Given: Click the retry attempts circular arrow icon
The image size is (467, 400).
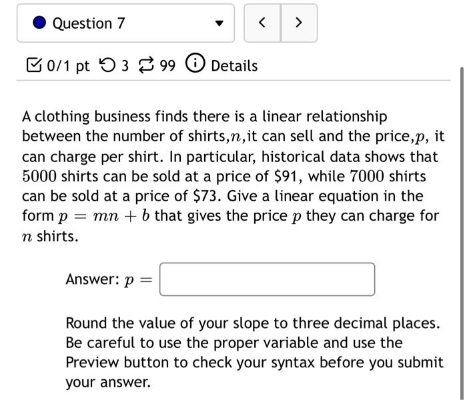Looking at the screenshot, I should tap(106, 65).
